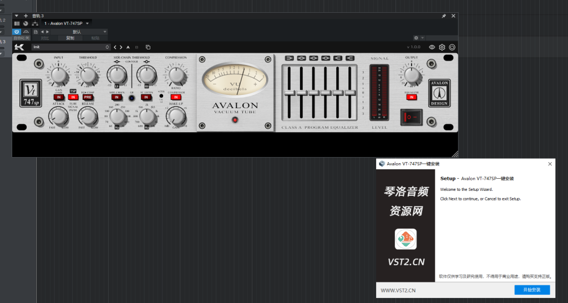Click the ATTACK knob

[58, 117]
